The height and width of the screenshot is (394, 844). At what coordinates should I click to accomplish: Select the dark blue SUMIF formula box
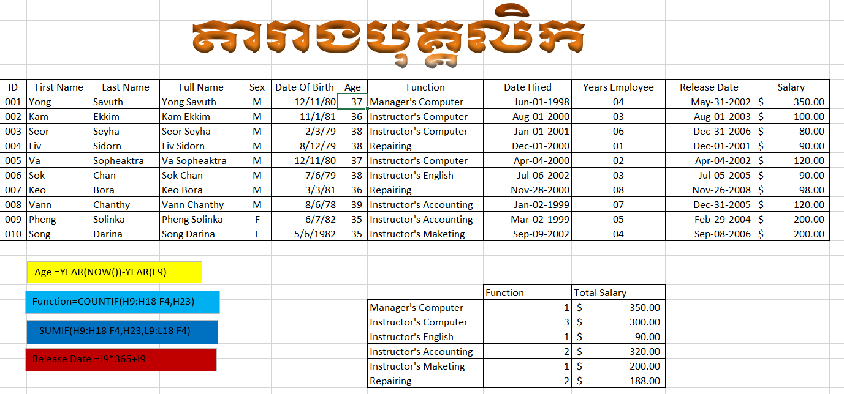click(x=122, y=332)
